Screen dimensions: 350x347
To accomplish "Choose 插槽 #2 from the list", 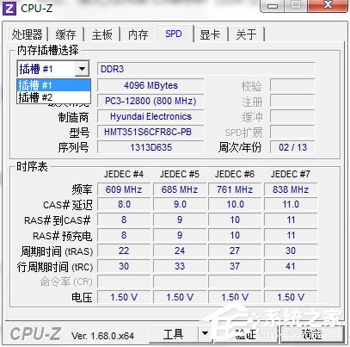I will [54, 97].
